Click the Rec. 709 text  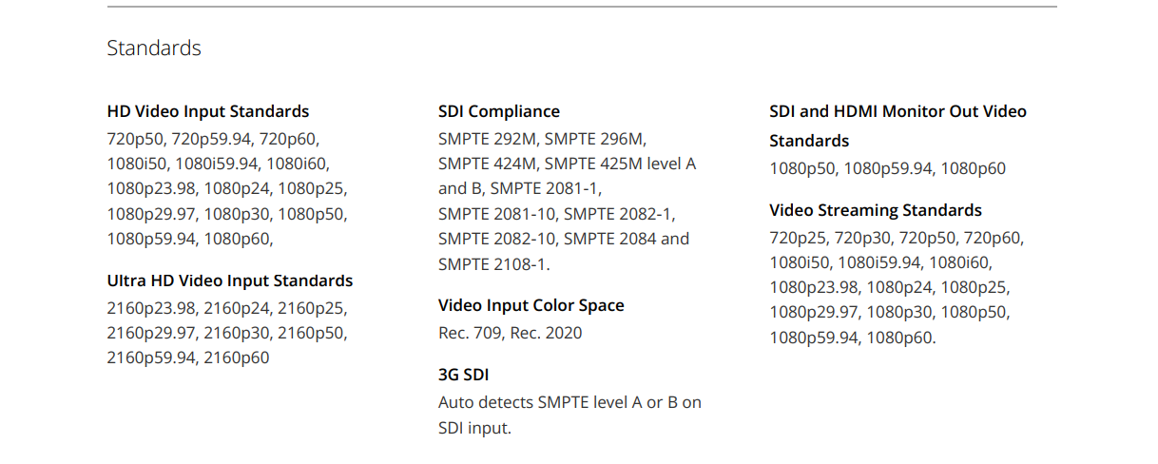pyautogui.click(x=470, y=333)
